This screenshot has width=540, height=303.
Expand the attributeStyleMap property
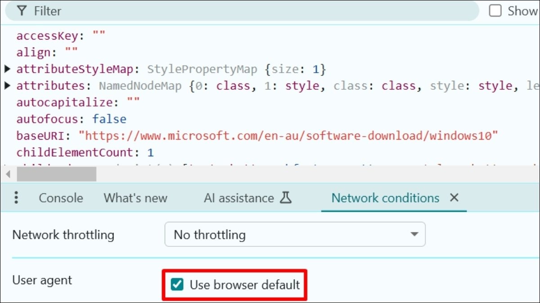(x=7, y=69)
